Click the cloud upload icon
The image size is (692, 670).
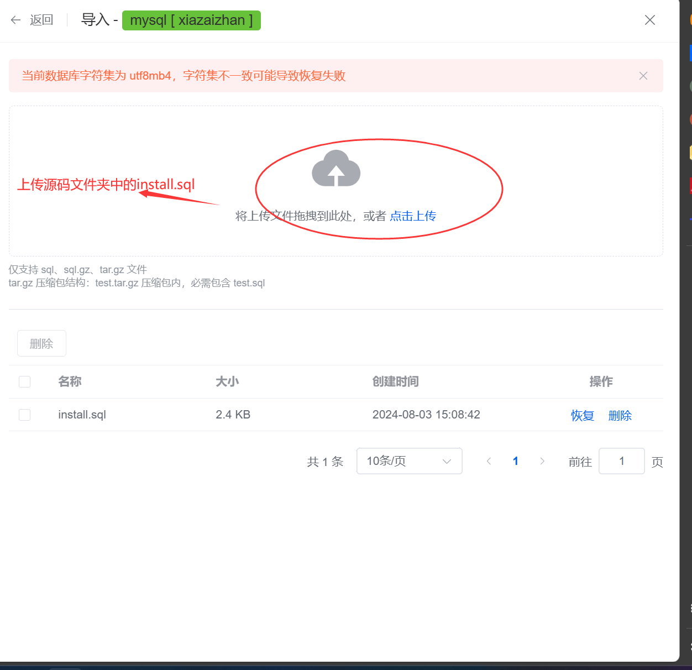point(336,169)
